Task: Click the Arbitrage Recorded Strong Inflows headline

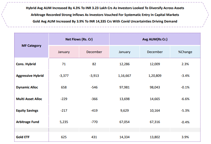Action: pos(105,15)
